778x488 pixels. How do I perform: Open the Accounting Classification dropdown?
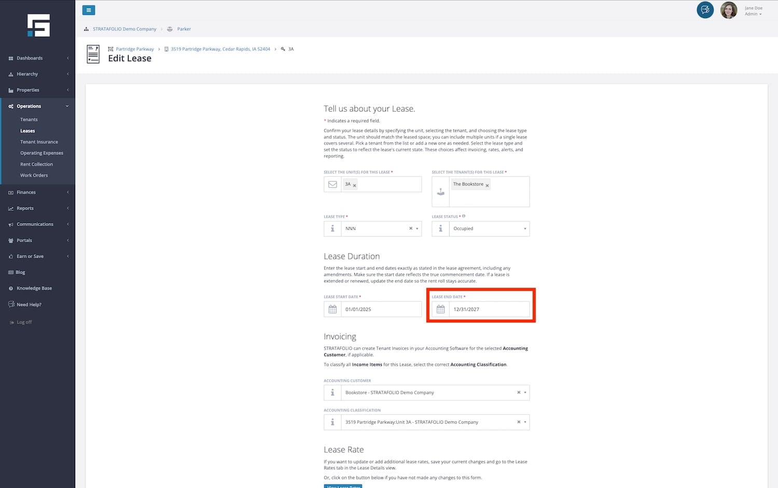525,422
